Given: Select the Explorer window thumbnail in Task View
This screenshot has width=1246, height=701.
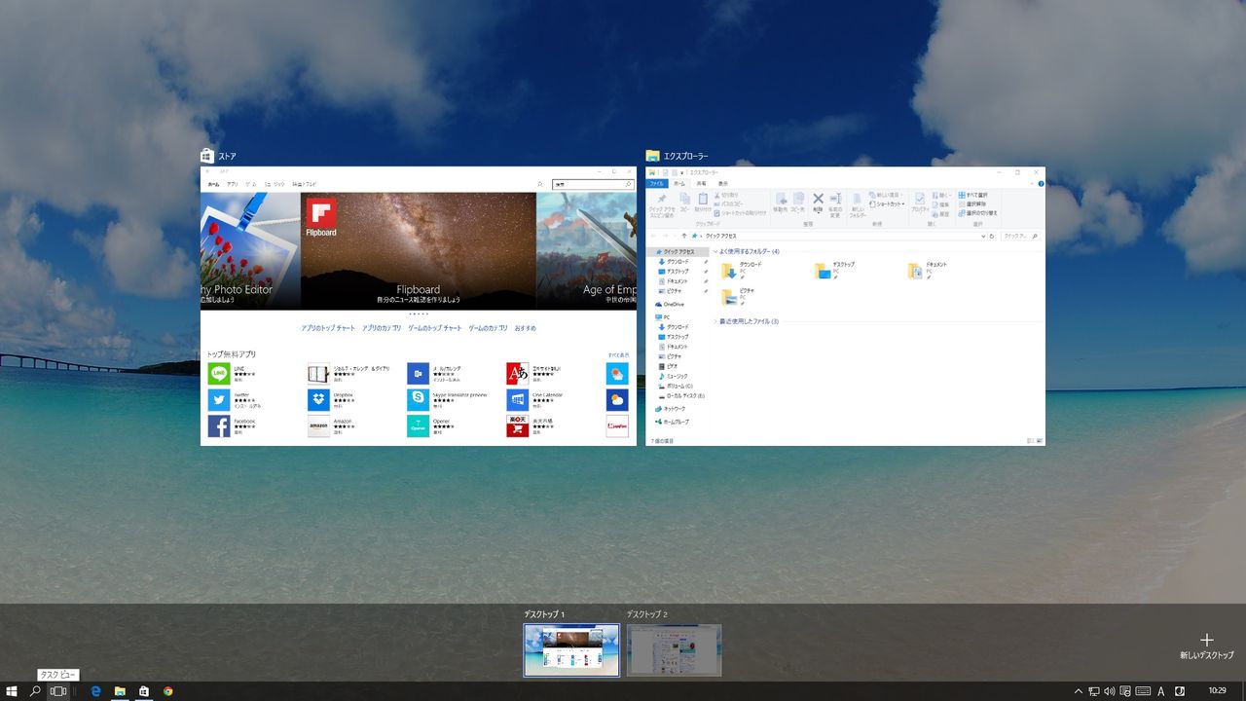Looking at the screenshot, I should [x=845, y=306].
